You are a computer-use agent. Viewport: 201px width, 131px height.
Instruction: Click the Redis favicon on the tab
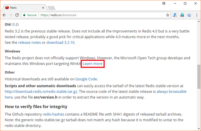tap(7, 8)
